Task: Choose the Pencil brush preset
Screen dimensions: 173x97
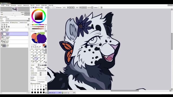Action: pyautogui.click(x=32, y=50)
